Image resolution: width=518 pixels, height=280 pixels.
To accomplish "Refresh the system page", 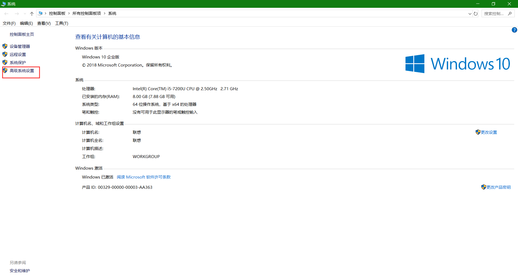I will click(x=476, y=13).
